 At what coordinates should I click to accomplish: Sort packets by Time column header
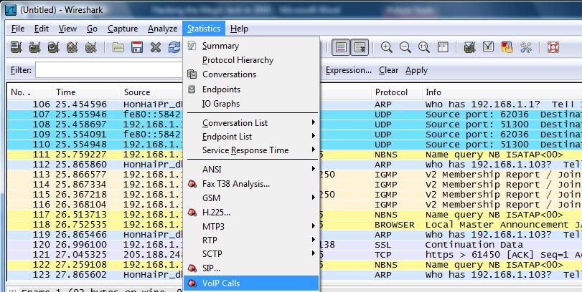point(86,92)
